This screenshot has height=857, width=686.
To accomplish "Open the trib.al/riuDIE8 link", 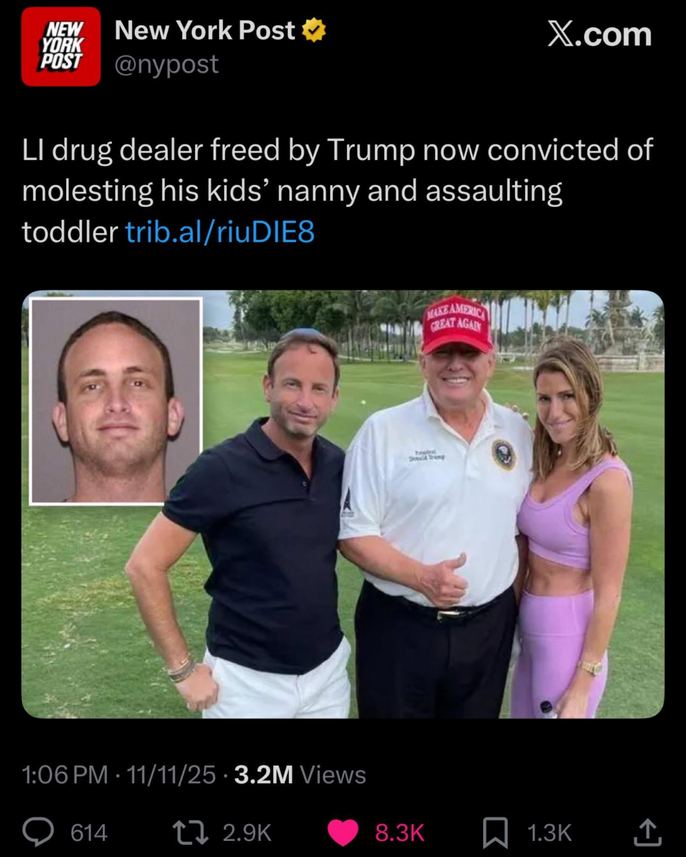I will tap(220, 232).
